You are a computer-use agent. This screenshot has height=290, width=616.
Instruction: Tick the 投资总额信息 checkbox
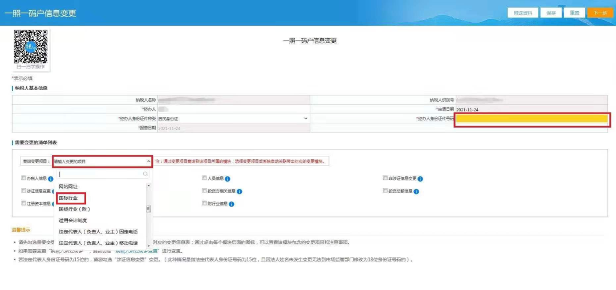385,191
